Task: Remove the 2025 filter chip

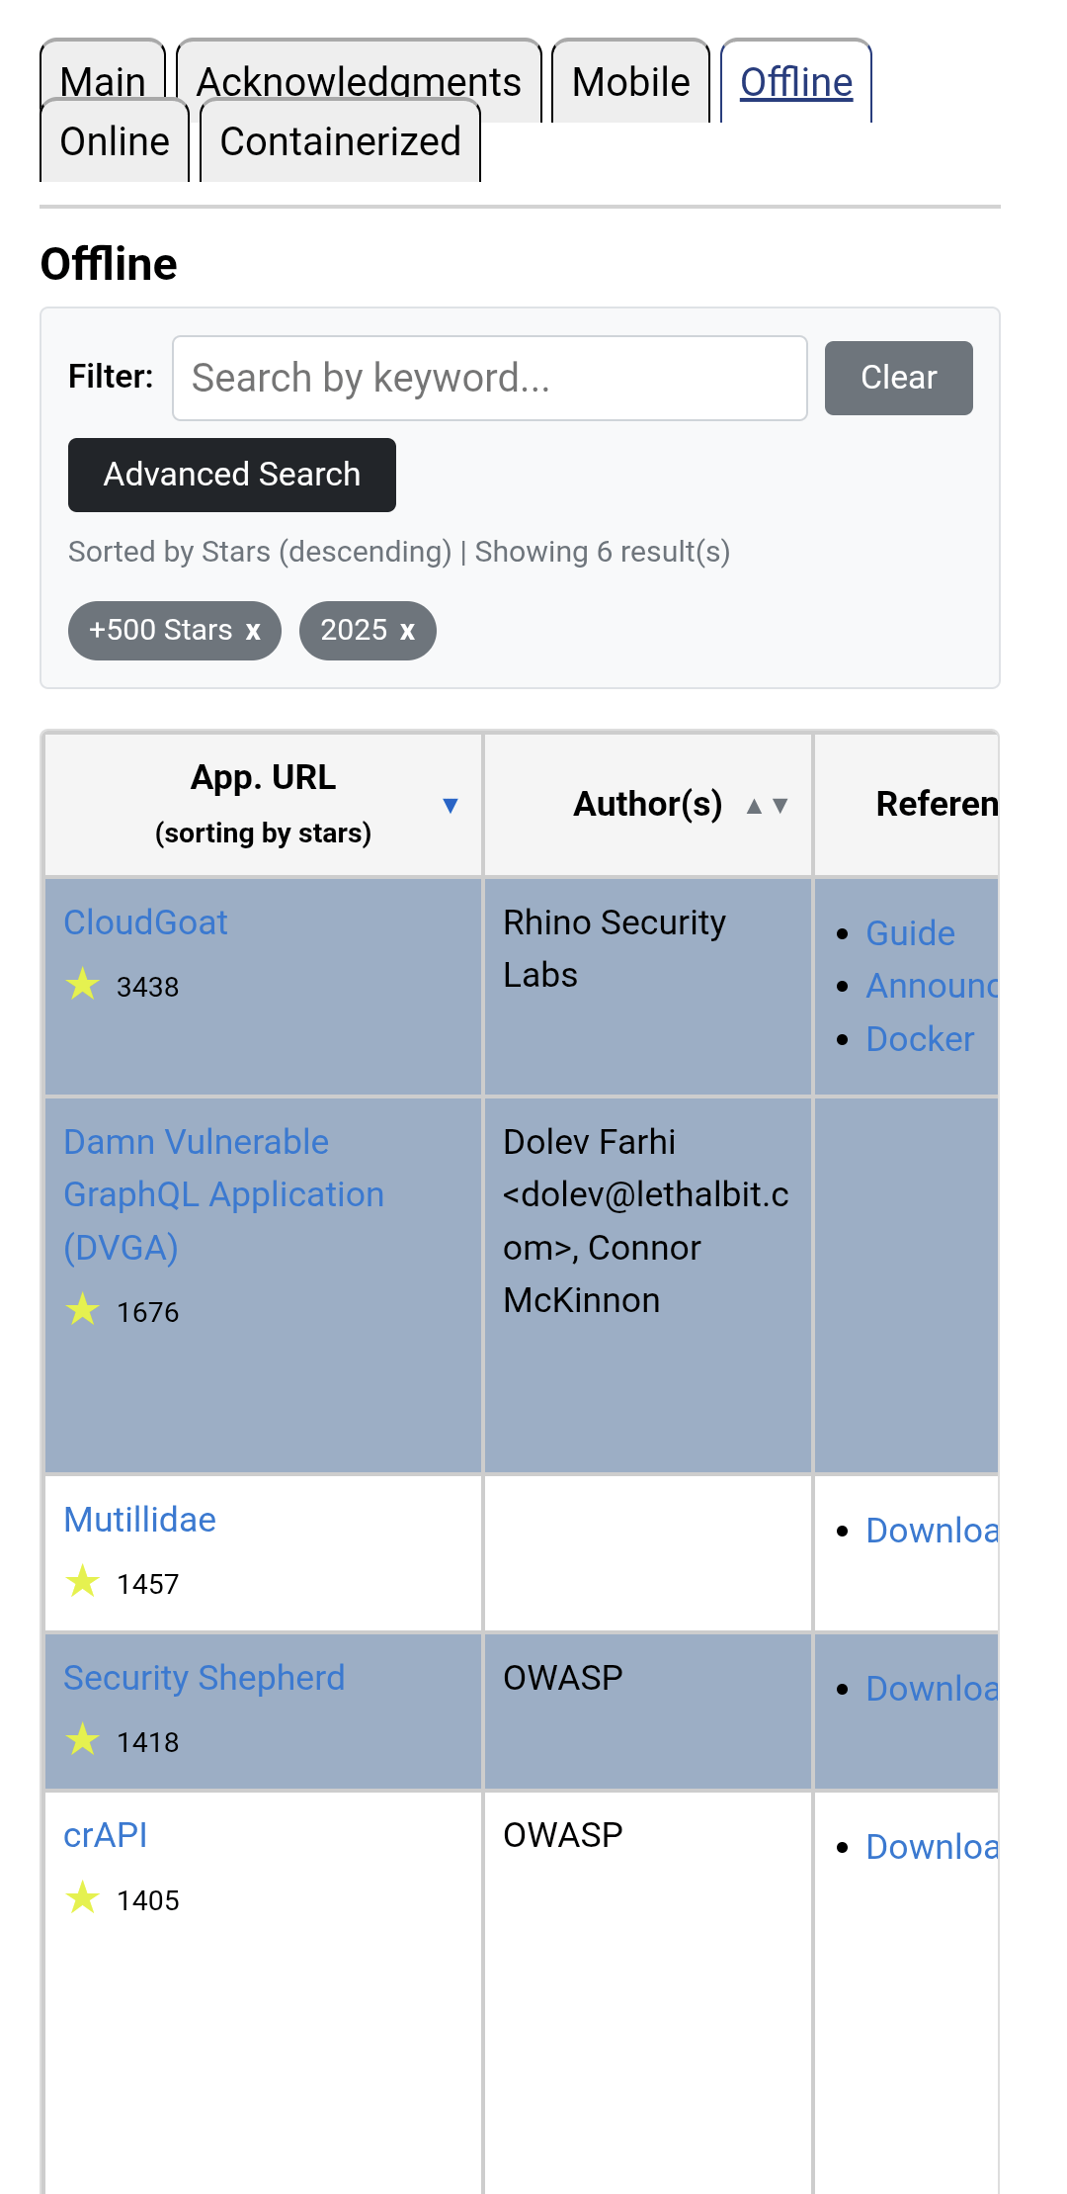Action: [x=407, y=631]
